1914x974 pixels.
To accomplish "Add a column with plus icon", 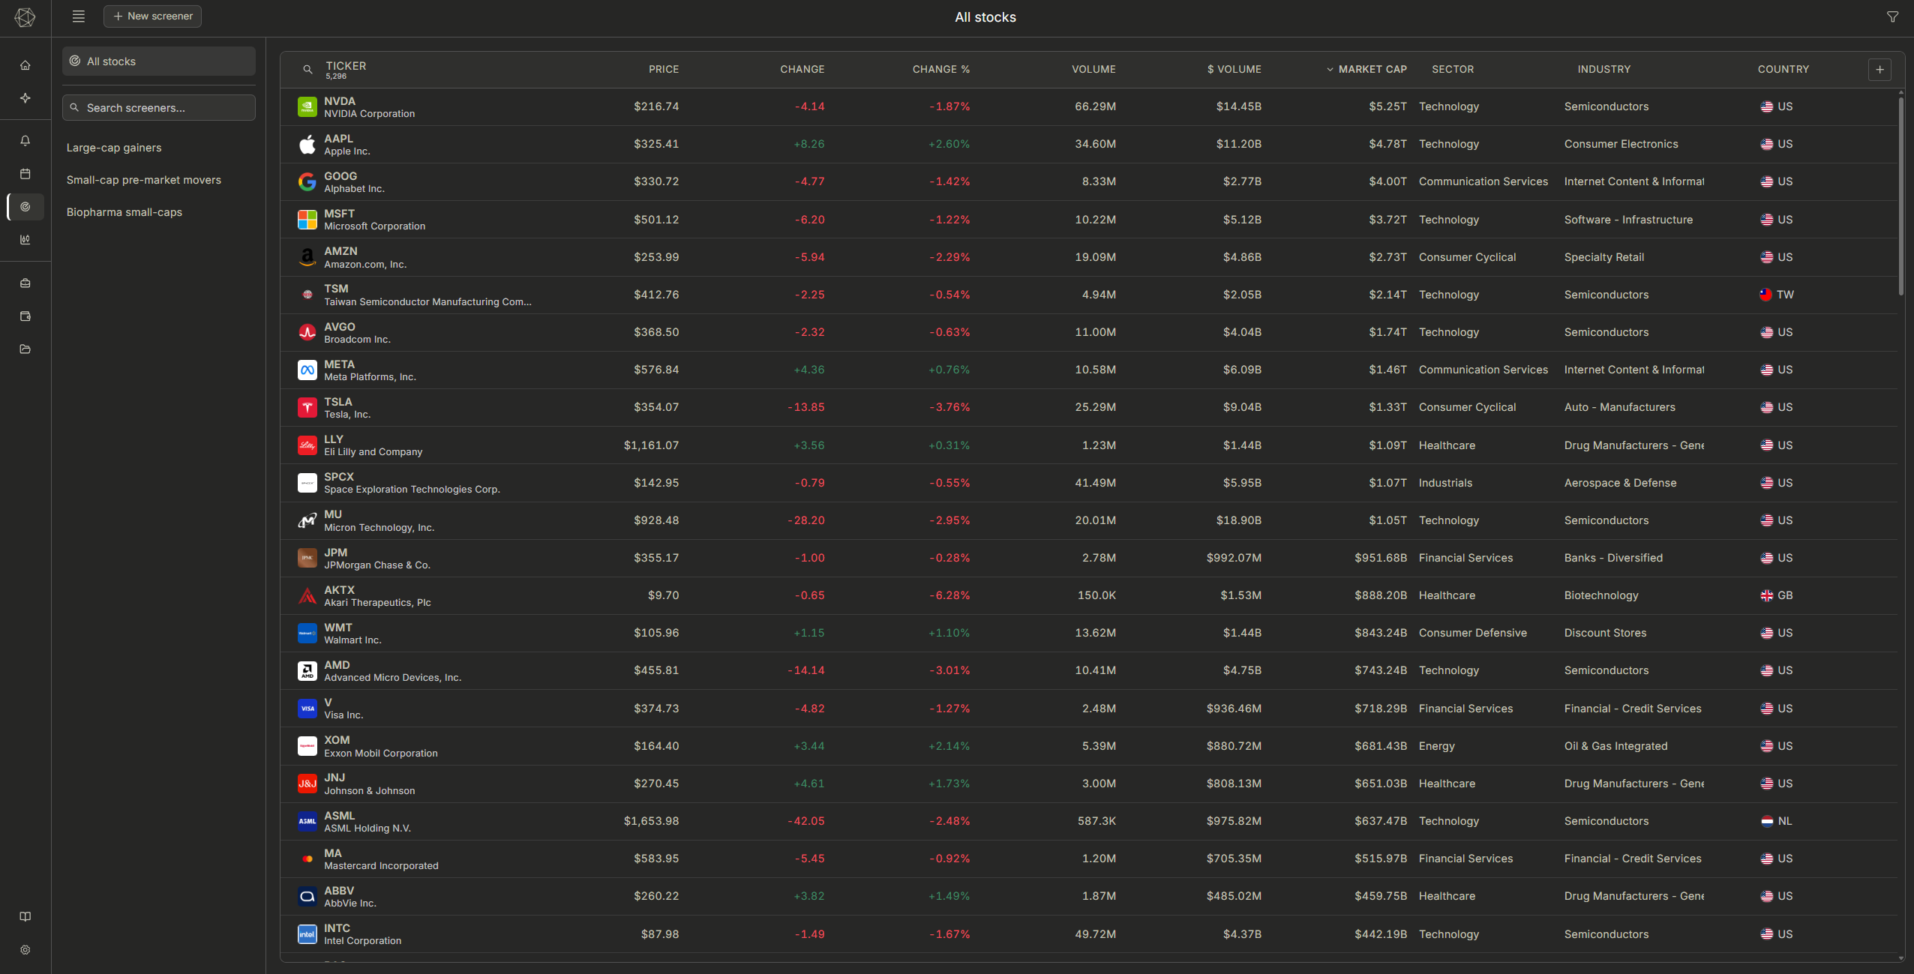I will pyautogui.click(x=1879, y=70).
